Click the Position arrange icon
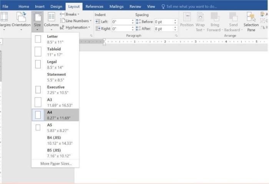 click(187, 21)
